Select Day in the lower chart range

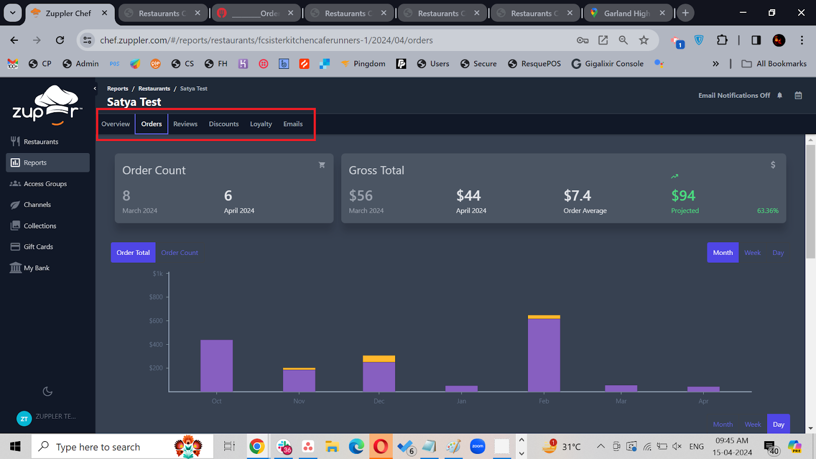(x=778, y=424)
